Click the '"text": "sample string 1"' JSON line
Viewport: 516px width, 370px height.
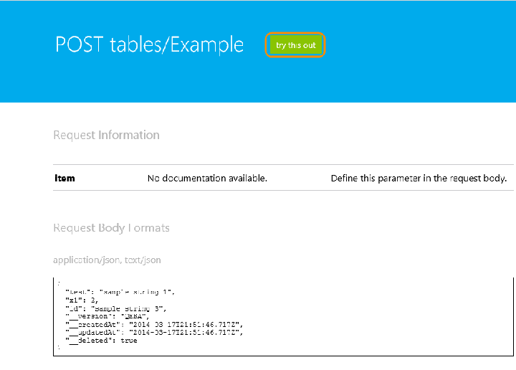tap(120, 292)
